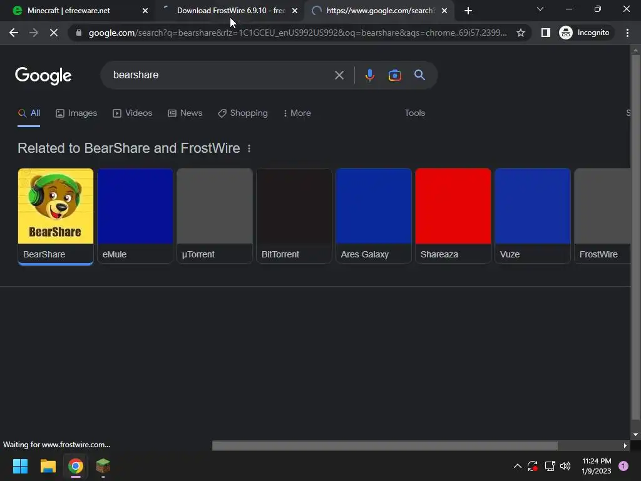Click the scroll up arrow
This screenshot has width=641, height=481.
[x=635, y=50]
